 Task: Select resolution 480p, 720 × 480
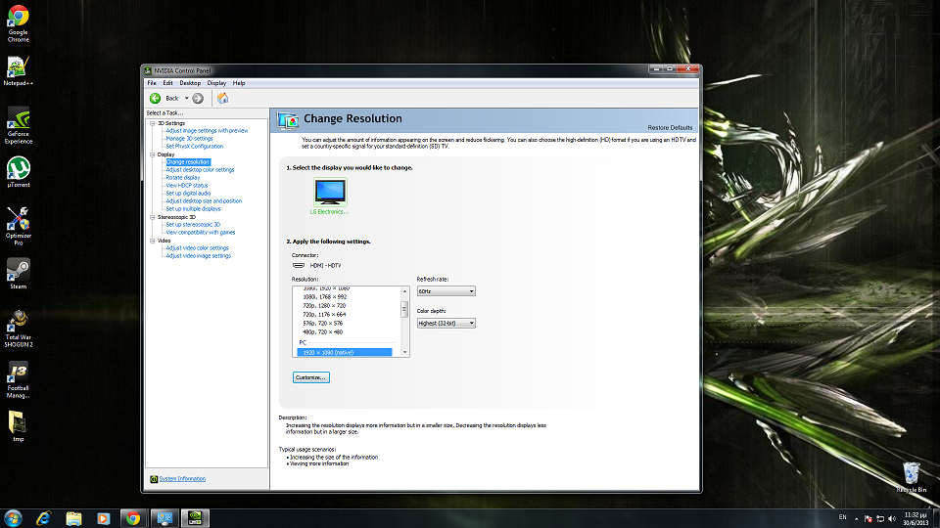(x=322, y=332)
